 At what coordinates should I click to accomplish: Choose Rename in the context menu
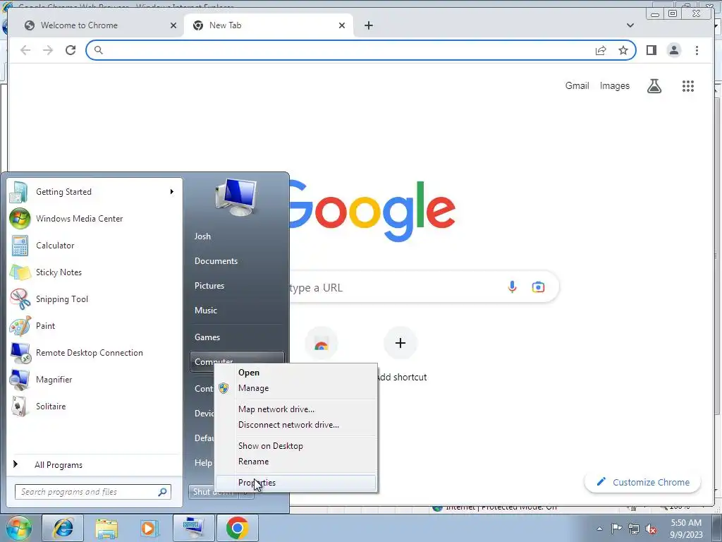coord(296,462)
